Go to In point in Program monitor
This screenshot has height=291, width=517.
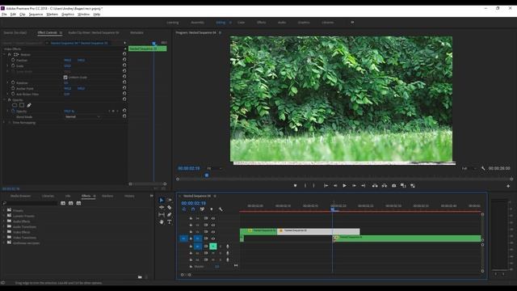326,186
